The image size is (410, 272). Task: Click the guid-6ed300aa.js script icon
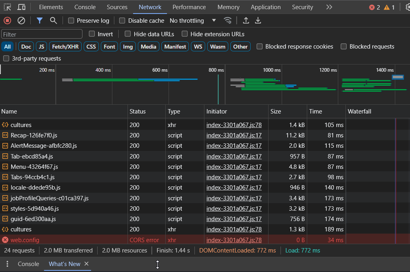(x=5, y=219)
